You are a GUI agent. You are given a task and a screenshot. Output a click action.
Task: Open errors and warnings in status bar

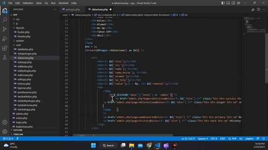(x=8, y=139)
